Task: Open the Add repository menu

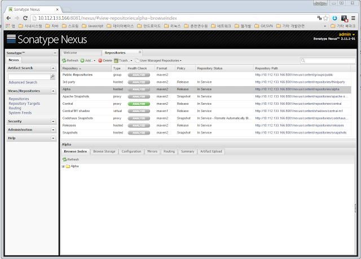Action: (88, 60)
